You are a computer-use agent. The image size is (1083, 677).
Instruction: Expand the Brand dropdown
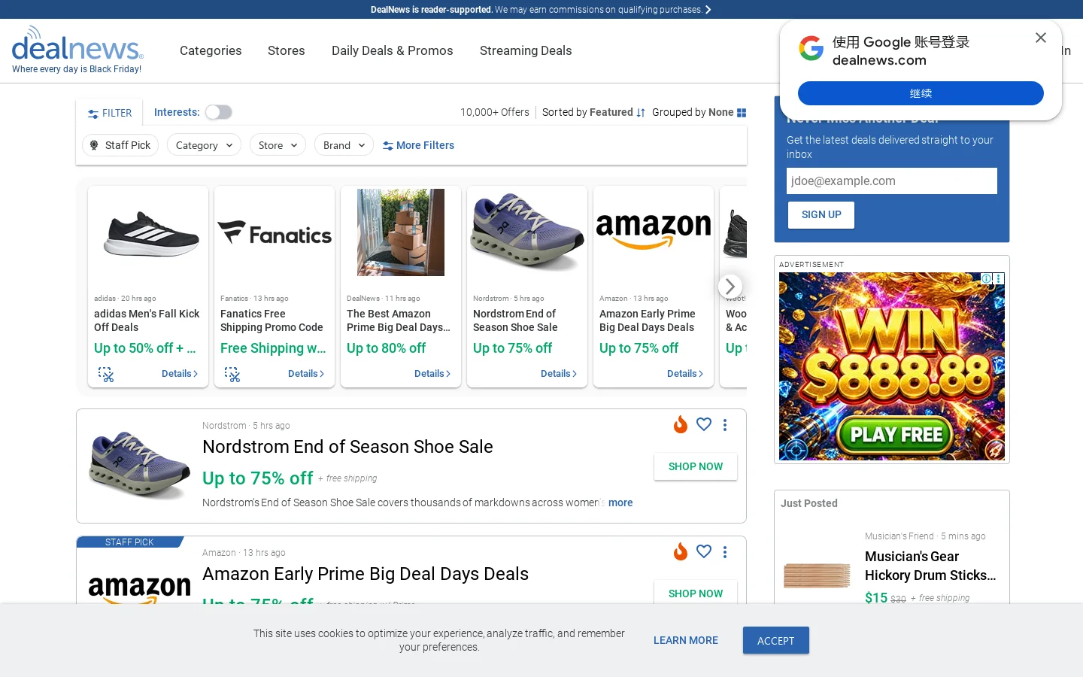[344, 145]
